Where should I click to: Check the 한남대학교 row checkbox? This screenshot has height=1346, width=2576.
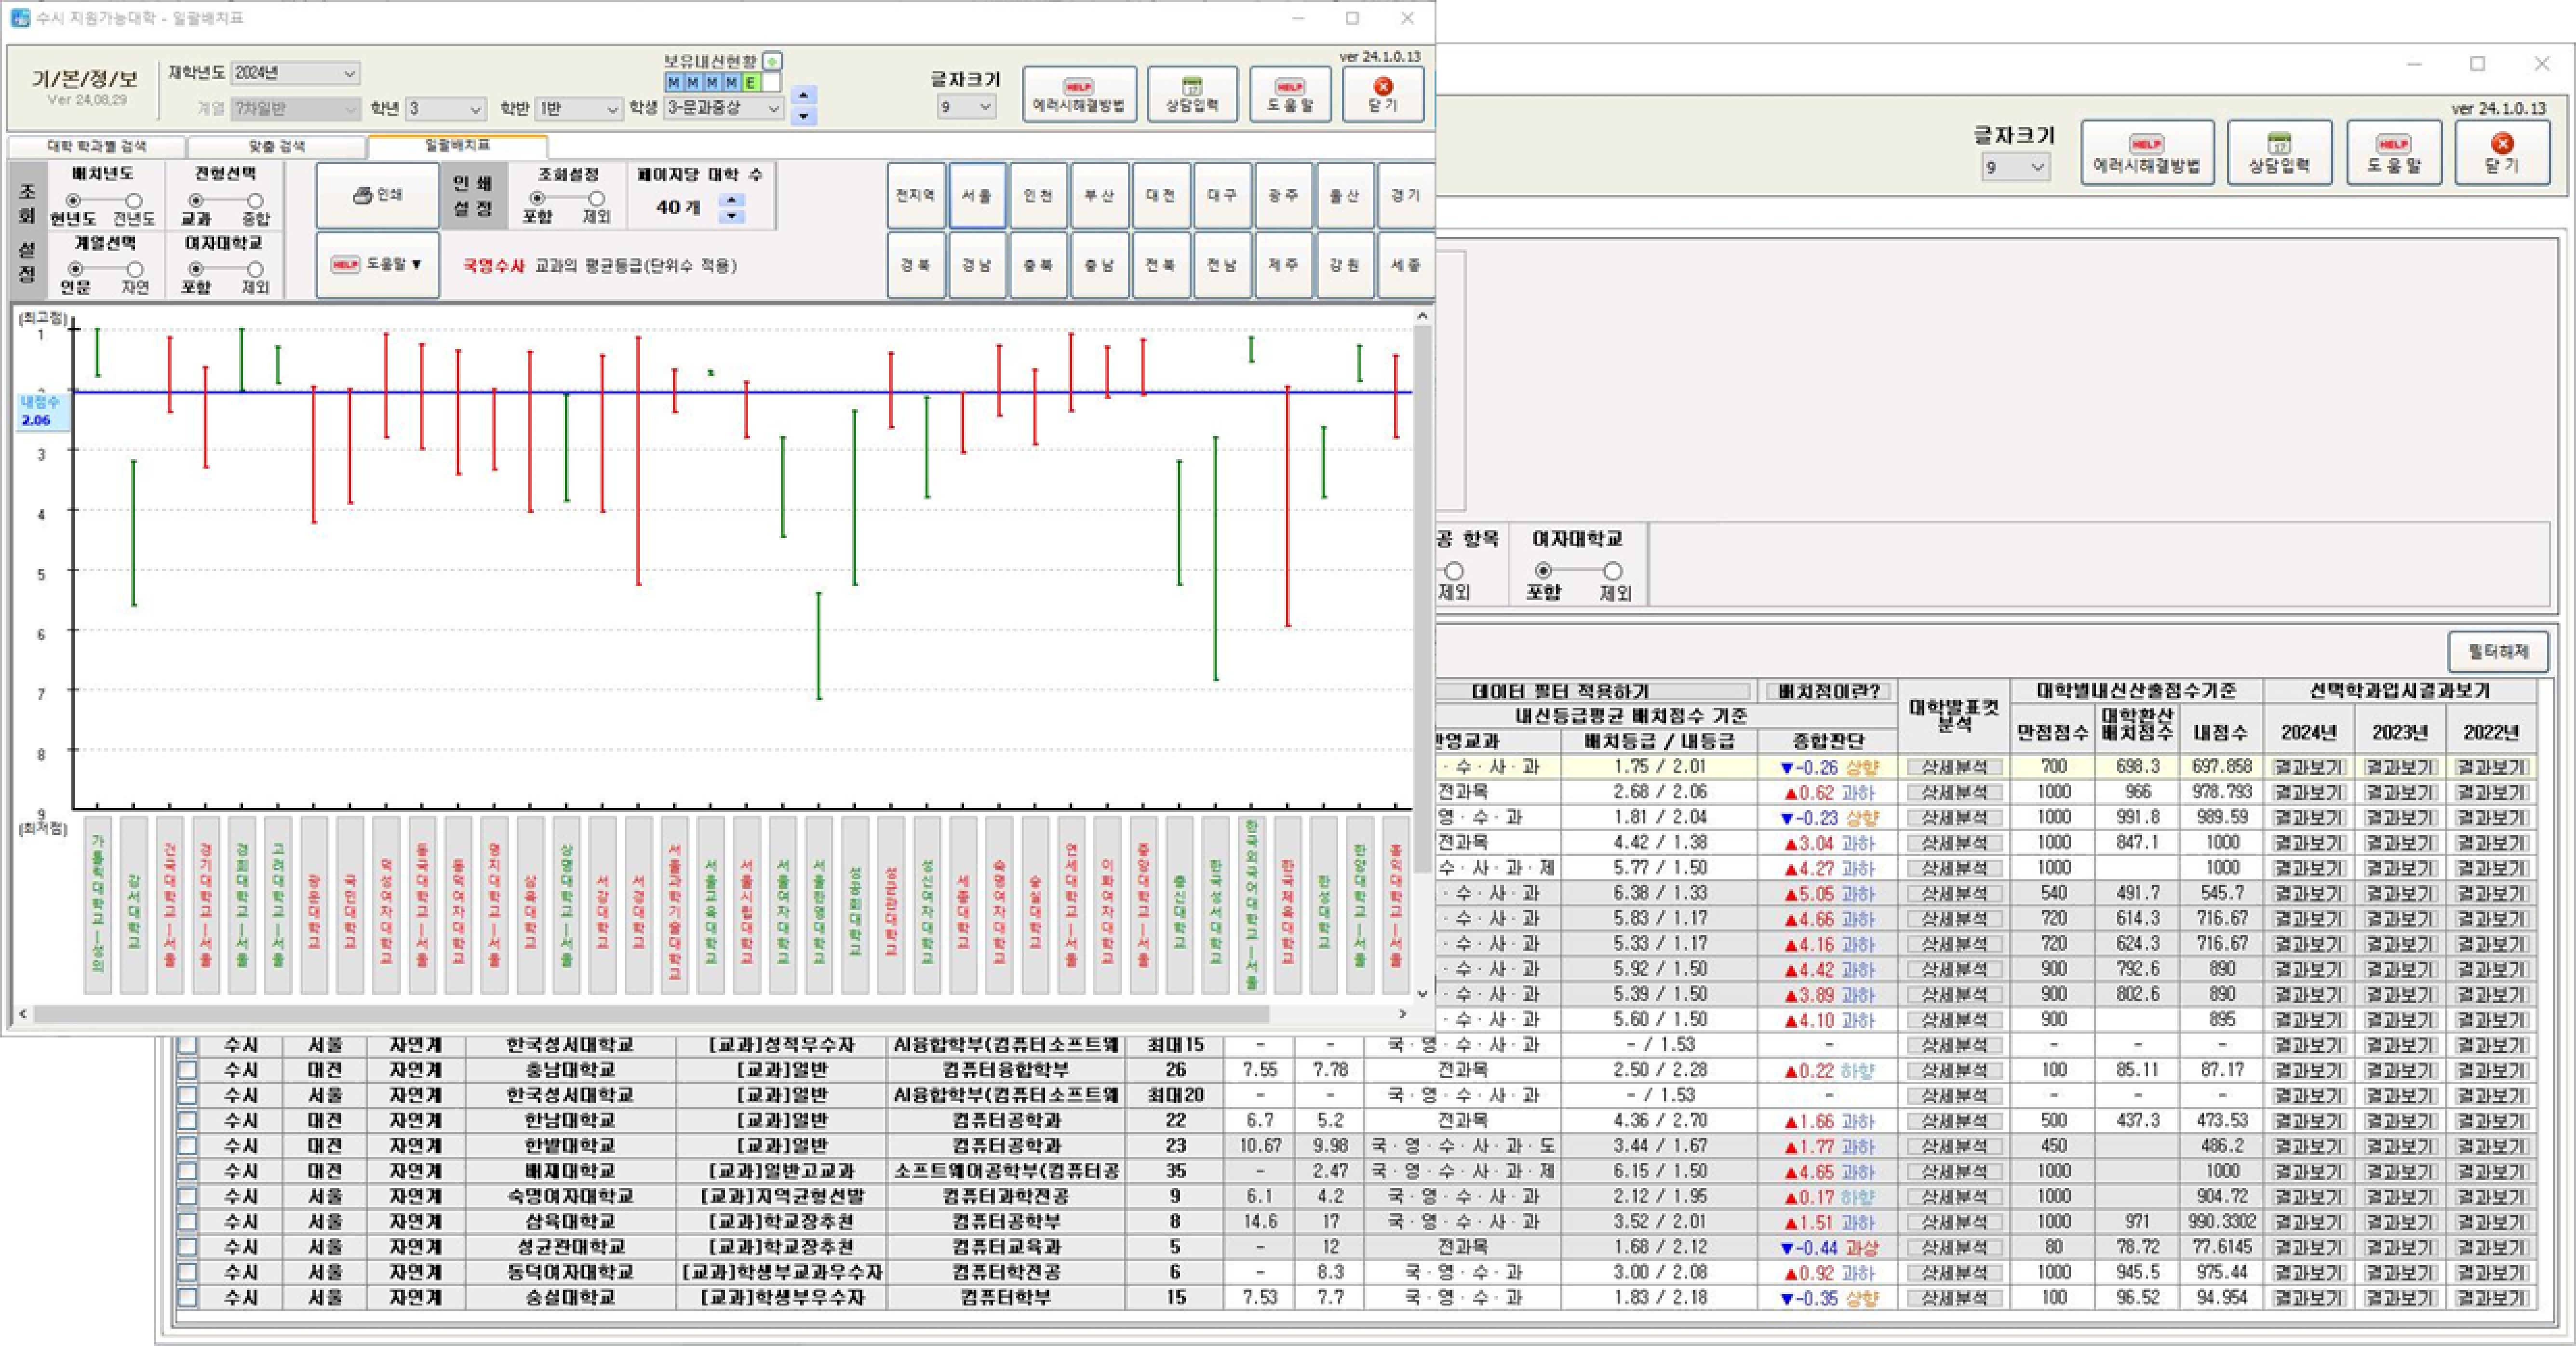(187, 1121)
